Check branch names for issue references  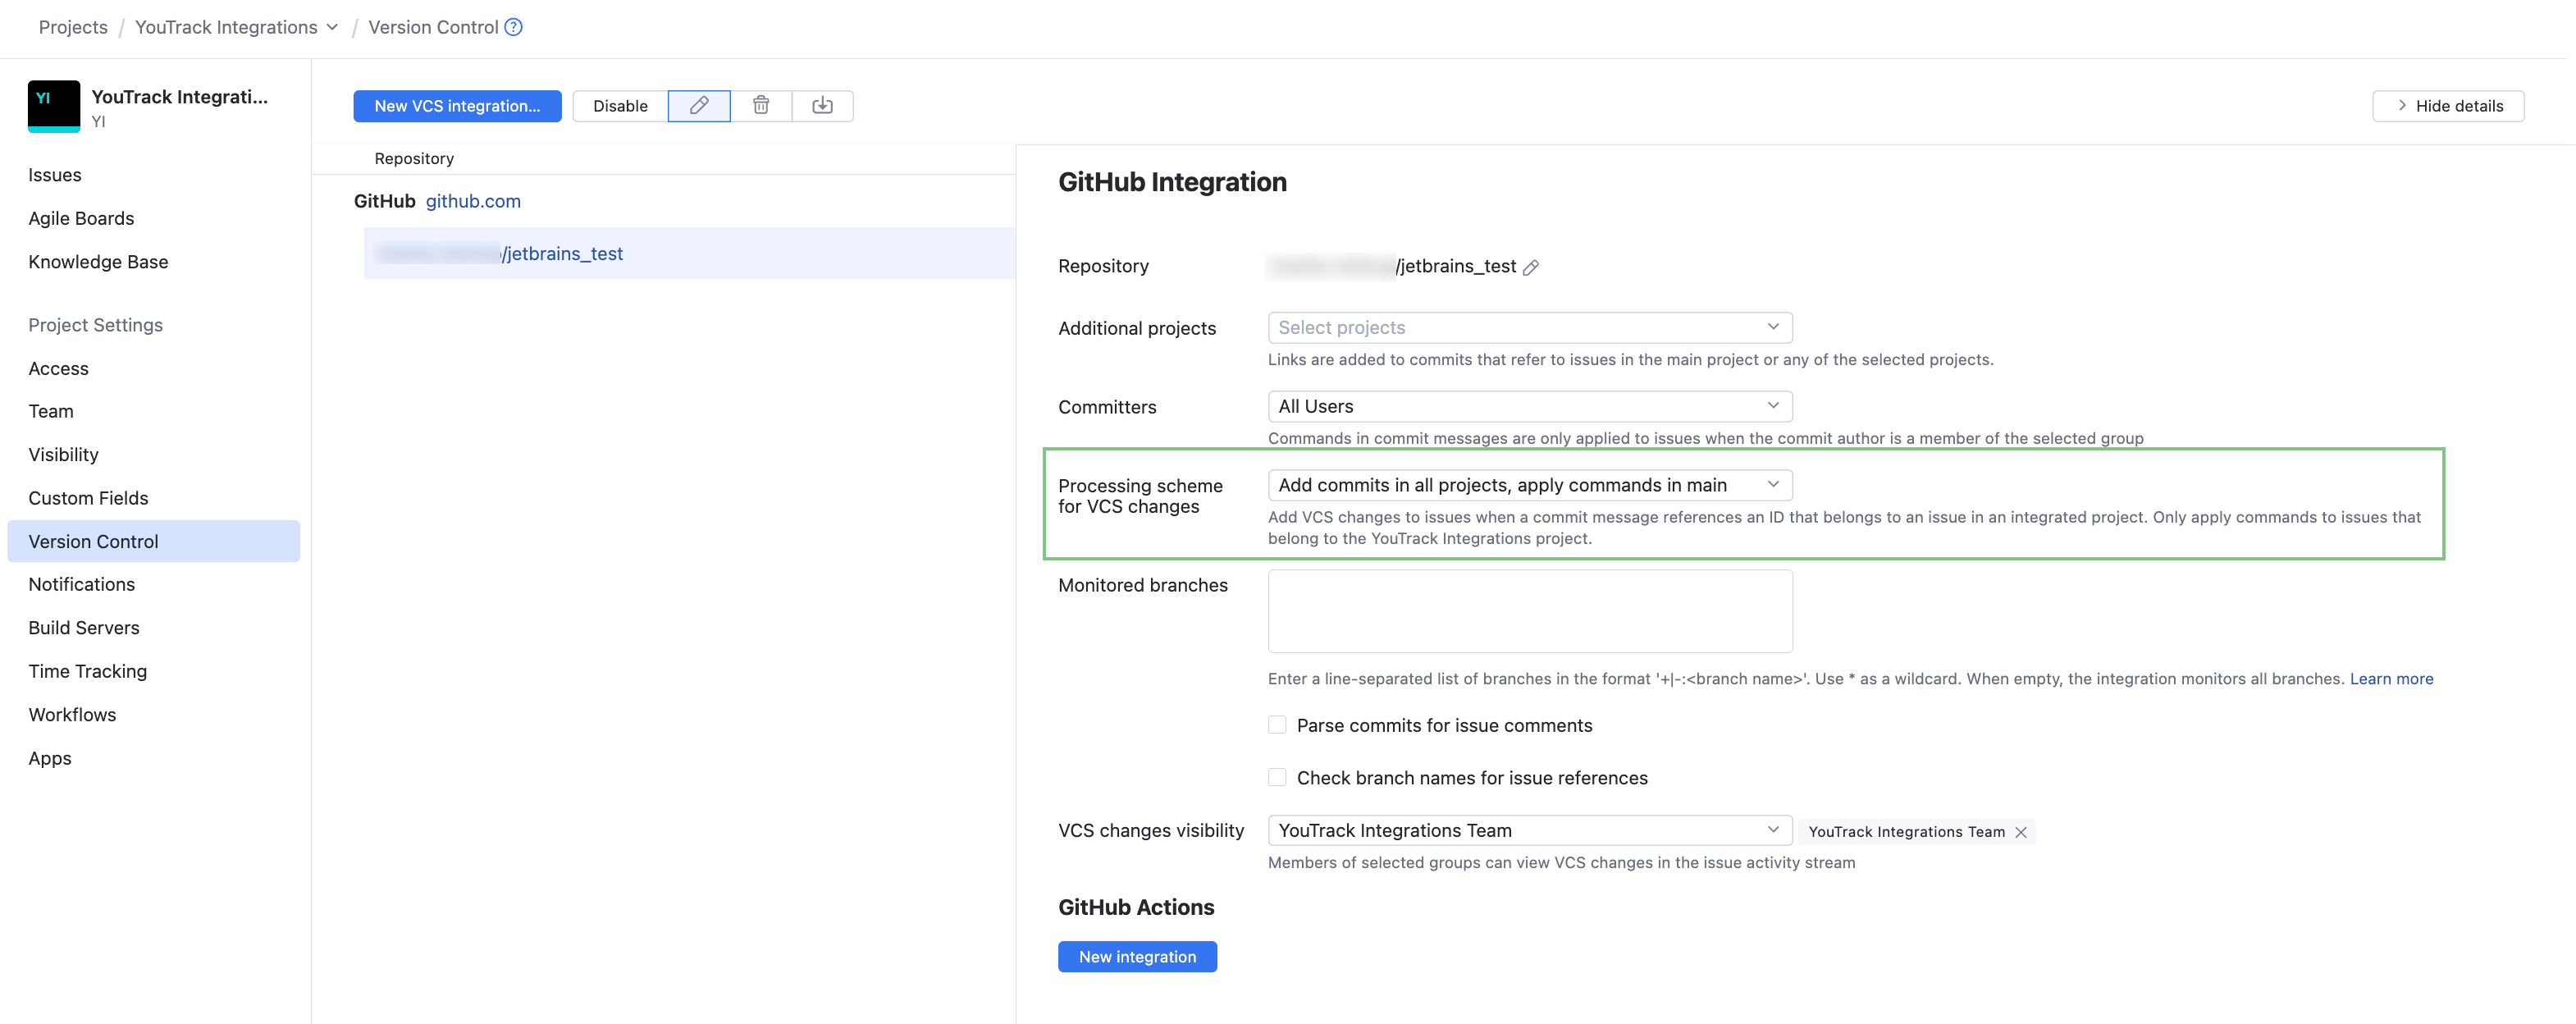[1277, 777]
